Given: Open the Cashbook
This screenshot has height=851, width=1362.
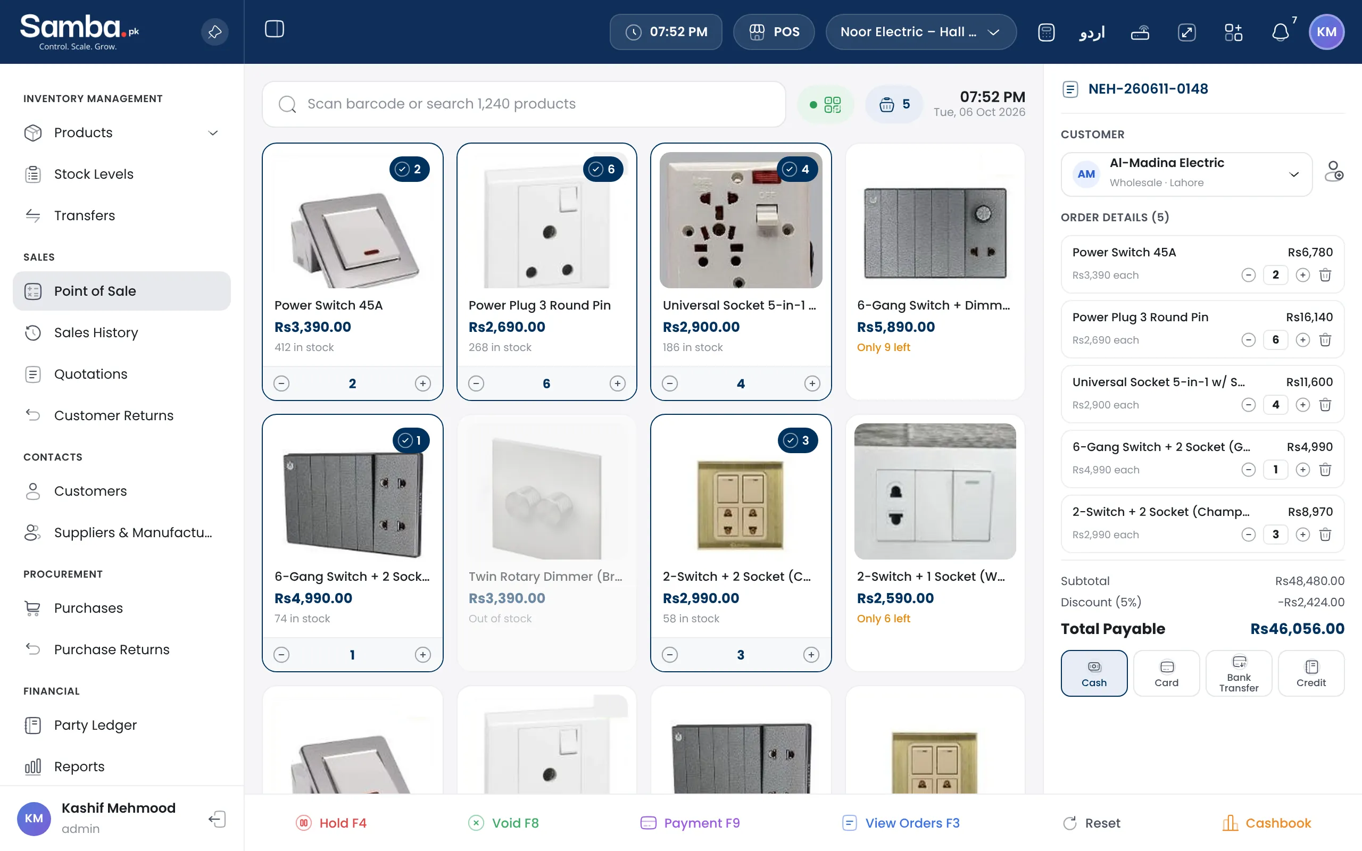Looking at the screenshot, I should (1266, 823).
